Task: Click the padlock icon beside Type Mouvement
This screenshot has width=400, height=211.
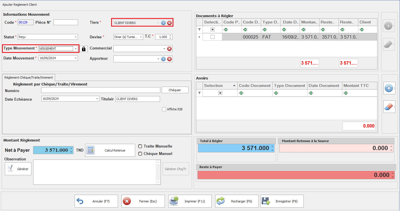Action: pos(83,49)
